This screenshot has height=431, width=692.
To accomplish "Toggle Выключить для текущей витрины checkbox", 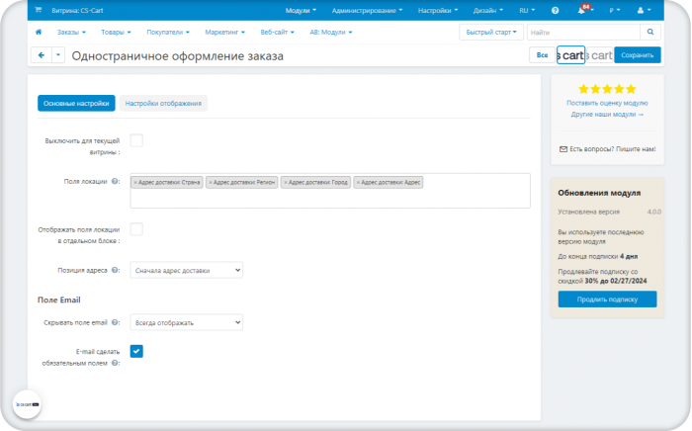I will (x=136, y=140).
